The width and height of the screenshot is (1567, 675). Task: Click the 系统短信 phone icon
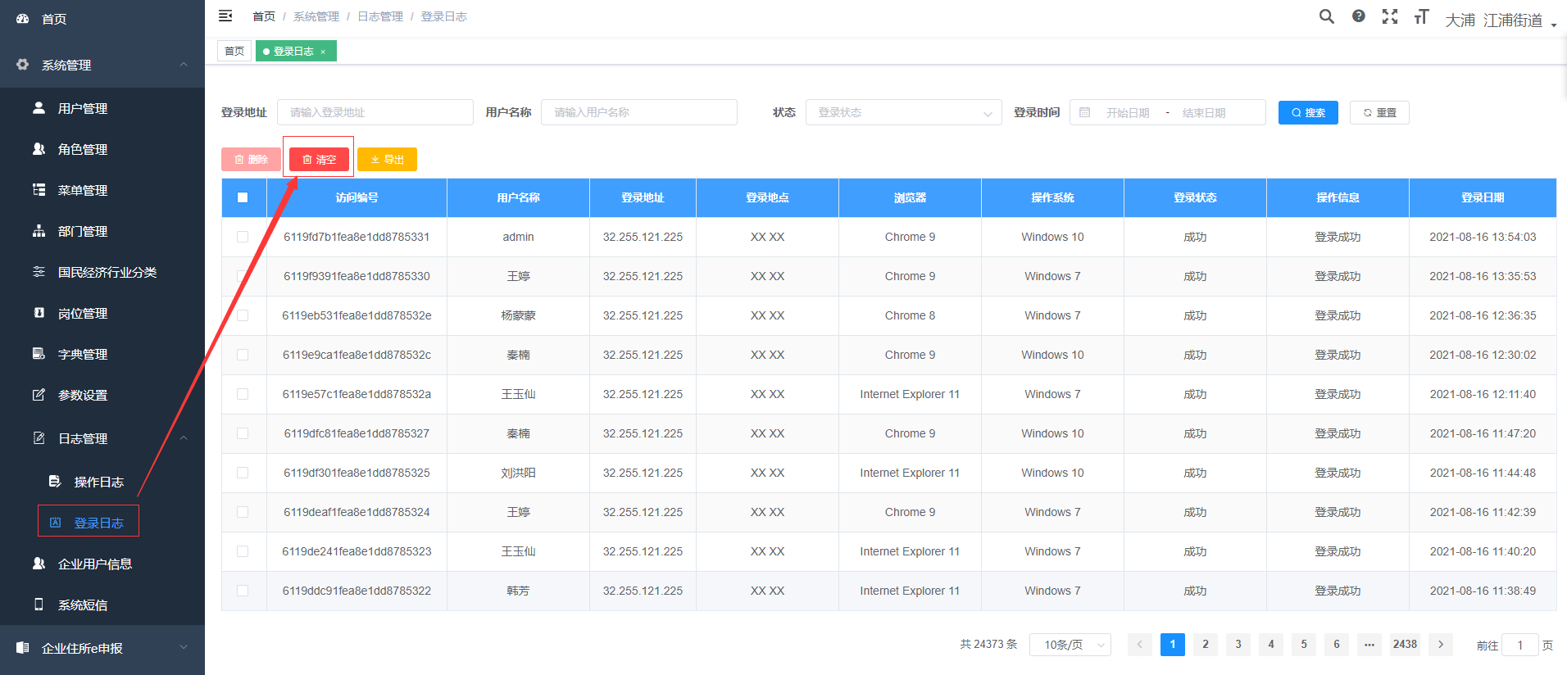tap(39, 604)
